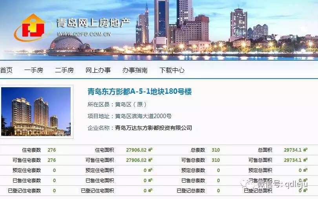Image resolution: width=318 pixels, height=199 pixels.
Task: Open the 二手房 menu item
Action: [64, 70]
